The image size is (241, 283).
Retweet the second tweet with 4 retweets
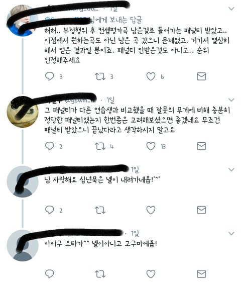pyautogui.click(x=100, y=146)
